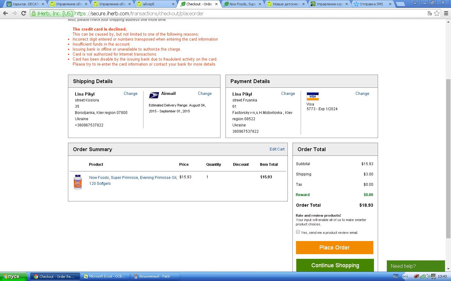This screenshot has width=451, height=281.
Task: Click the 'Visa 5773 - Exp 1/2024' text
Action: (x=322, y=106)
